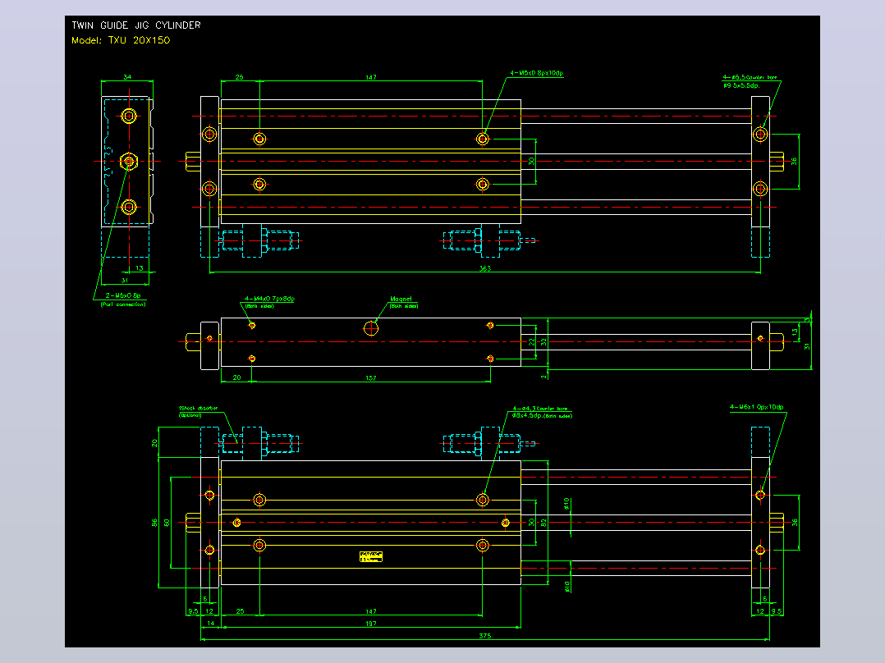
Task: Click the 'Shock absorber' annotation text
Action: (x=199, y=408)
